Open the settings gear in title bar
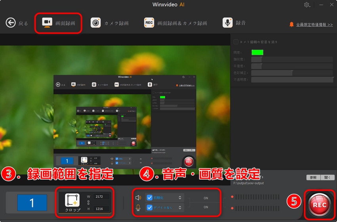 pos(306,5)
